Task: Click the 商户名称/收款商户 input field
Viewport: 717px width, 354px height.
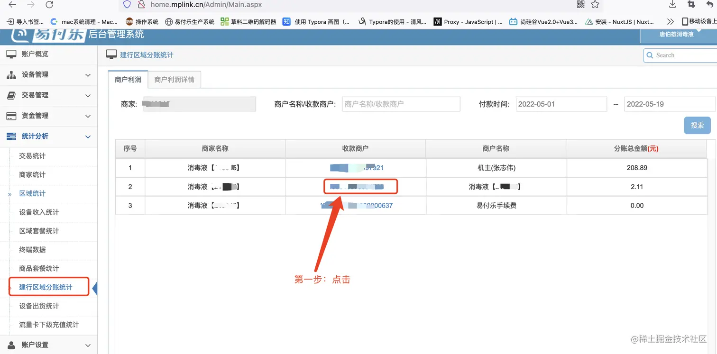Action: point(401,104)
